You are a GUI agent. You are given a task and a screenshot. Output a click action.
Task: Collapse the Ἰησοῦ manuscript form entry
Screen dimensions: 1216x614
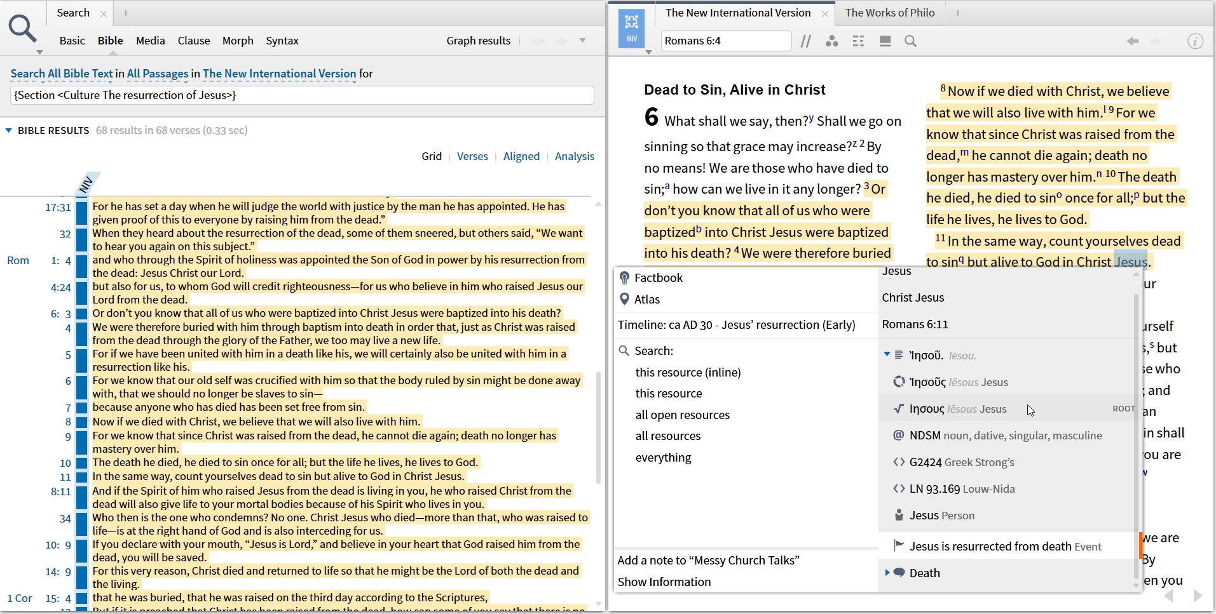pos(887,354)
